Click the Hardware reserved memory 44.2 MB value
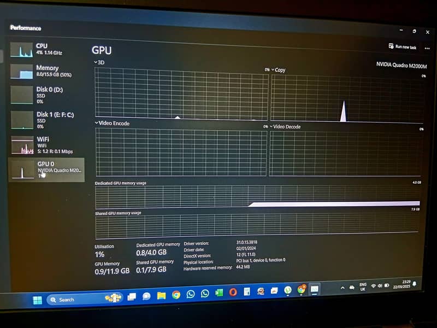Image resolution: width=437 pixels, height=328 pixels. tap(243, 267)
